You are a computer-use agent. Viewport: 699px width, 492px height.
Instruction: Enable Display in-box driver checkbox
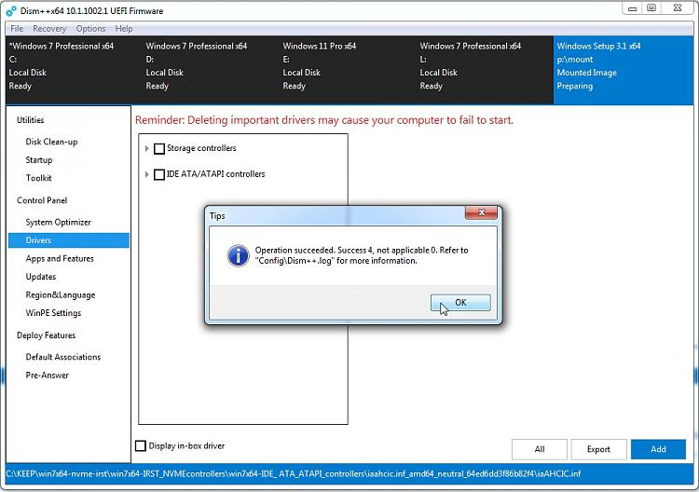(x=141, y=445)
